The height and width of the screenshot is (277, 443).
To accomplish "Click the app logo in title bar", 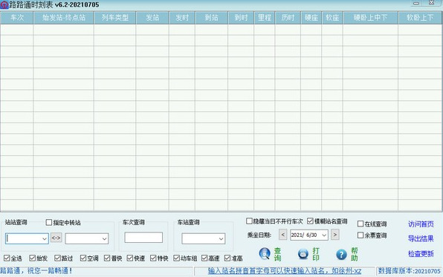I will [4, 4].
